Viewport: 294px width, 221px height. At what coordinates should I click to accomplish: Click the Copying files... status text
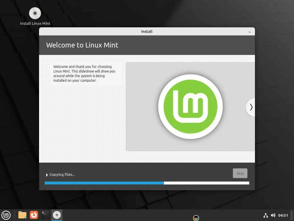(x=62, y=175)
